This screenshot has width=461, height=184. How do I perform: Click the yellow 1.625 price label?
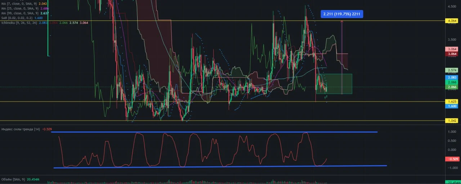tap(452, 102)
